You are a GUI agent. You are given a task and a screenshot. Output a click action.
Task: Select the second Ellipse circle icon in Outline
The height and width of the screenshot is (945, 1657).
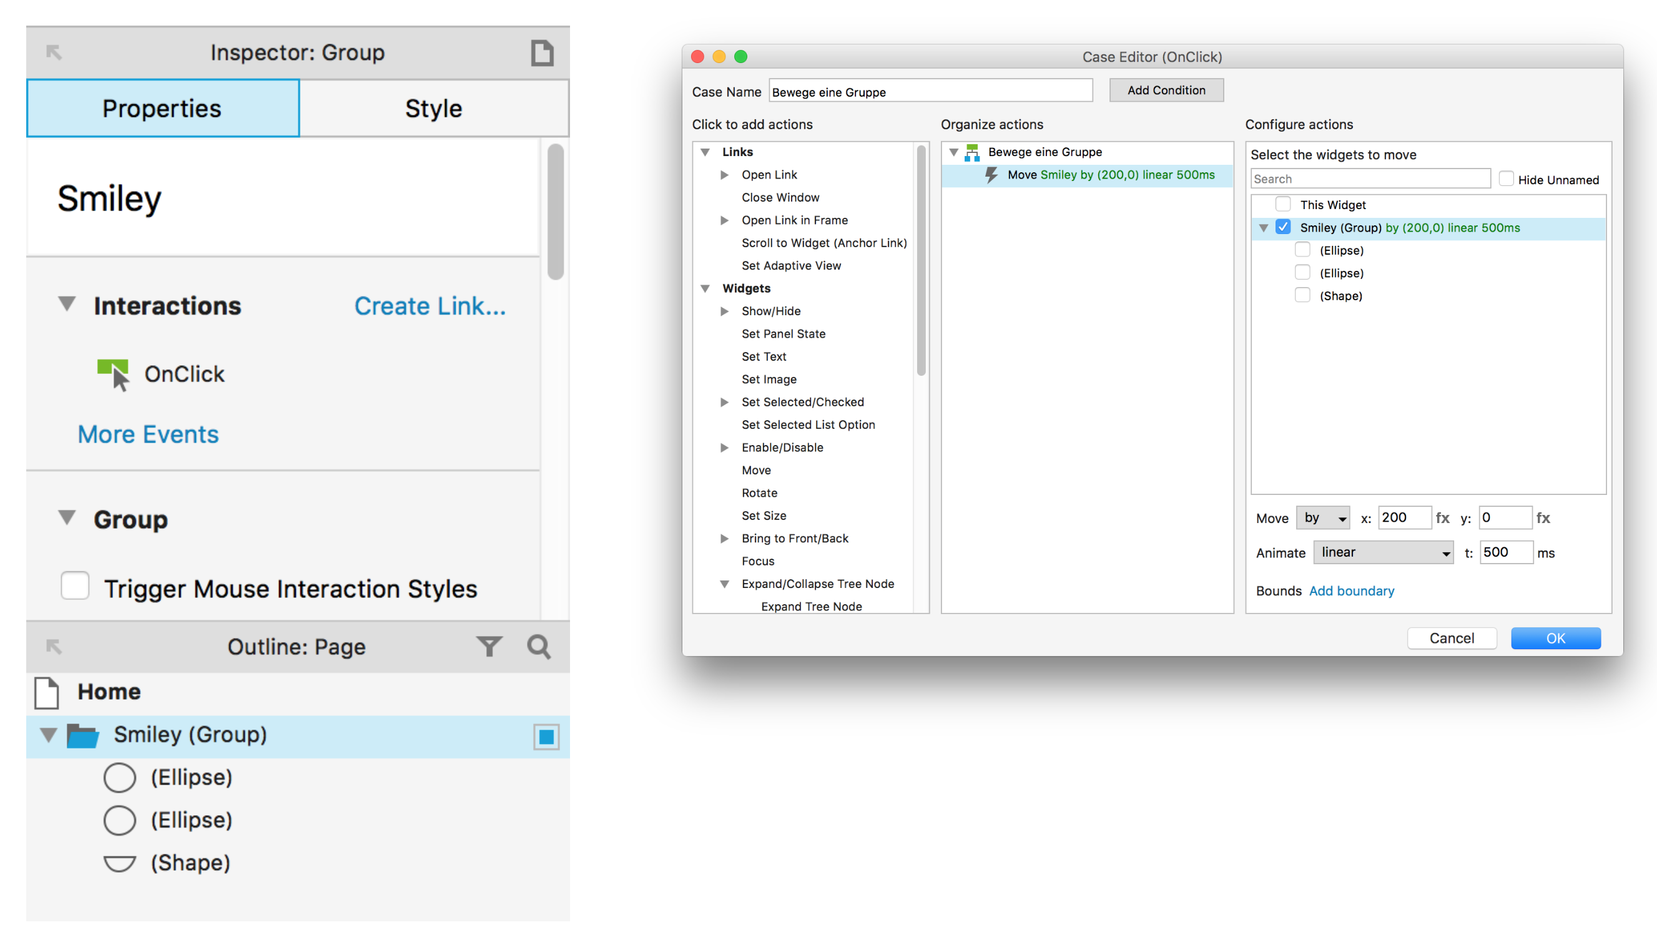coord(119,820)
